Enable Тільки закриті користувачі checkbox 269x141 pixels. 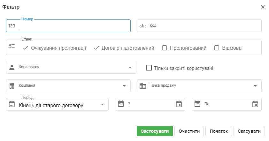(149, 68)
